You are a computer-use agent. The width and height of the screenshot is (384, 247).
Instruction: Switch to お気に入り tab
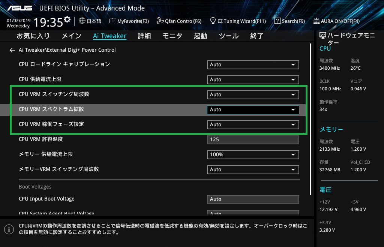pyautogui.click(x=33, y=36)
